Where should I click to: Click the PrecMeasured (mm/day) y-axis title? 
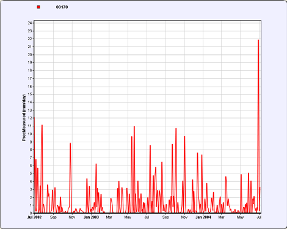click(x=24, y=118)
